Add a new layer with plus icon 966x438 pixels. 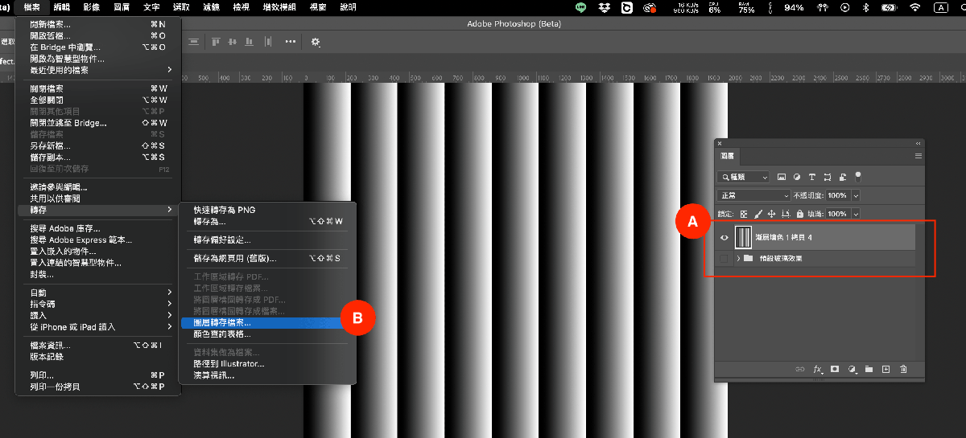(885, 369)
